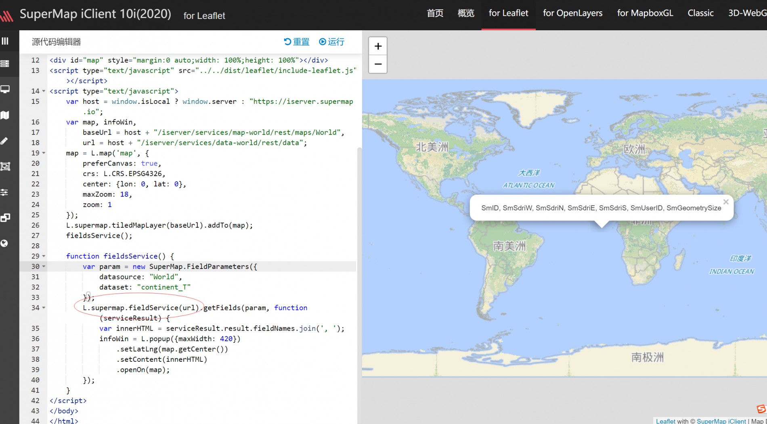The height and width of the screenshot is (424, 767).
Task: Zoom out the map with minus button
Action: 378,64
